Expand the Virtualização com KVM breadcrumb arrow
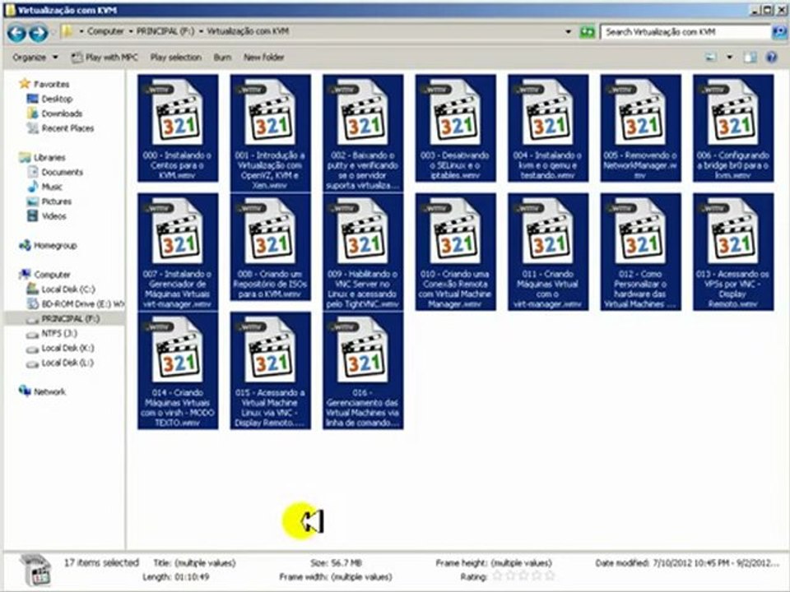 click(201, 31)
